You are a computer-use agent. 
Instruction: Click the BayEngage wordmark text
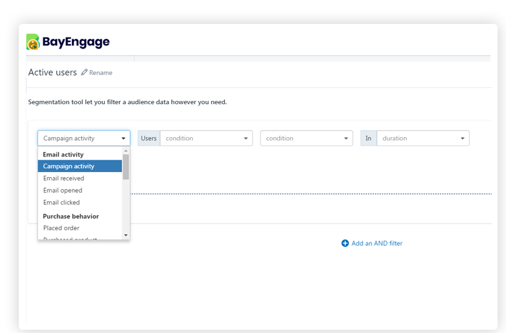pos(76,42)
